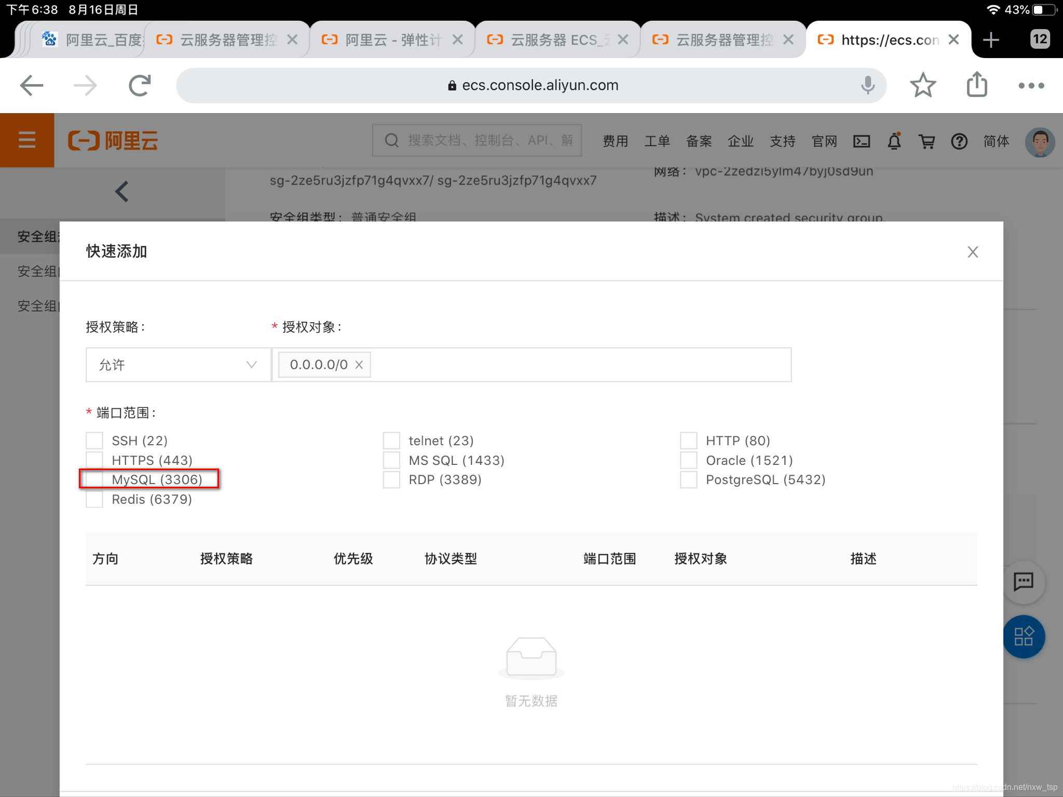Image resolution: width=1063 pixels, height=797 pixels.
Task: Click the Aliyun search box
Action: [x=477, y=141]
